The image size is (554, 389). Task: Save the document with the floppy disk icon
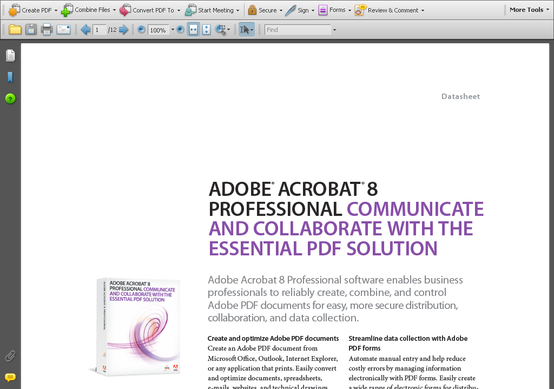[x=31, y=30]
